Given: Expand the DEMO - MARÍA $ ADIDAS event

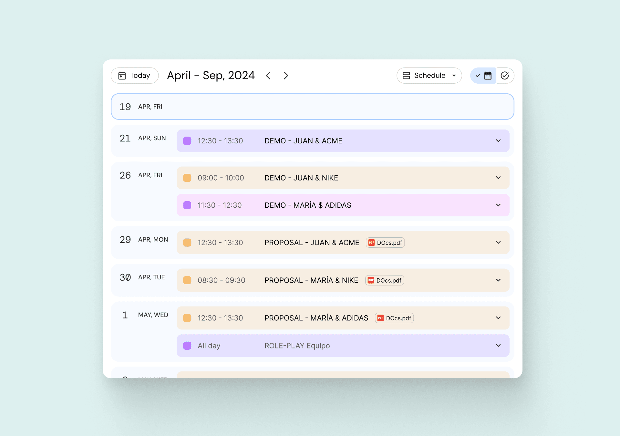Looking at the screenshot, I should [498, 205].
